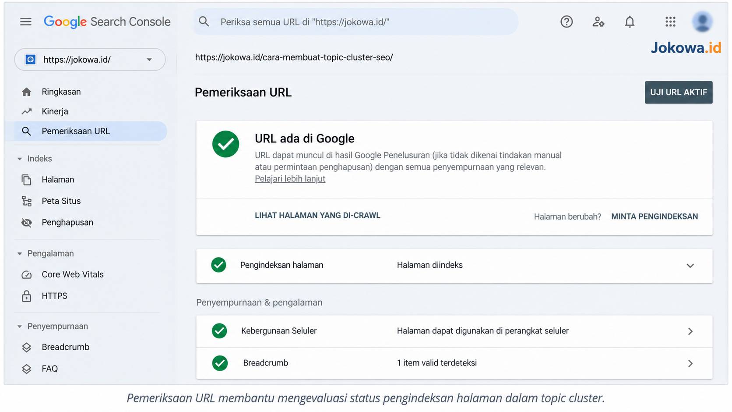The width and height of the screenshot is (732, 412).
Task: Click the Penghapusan crossed-eye icon
Action: (27, 223)
